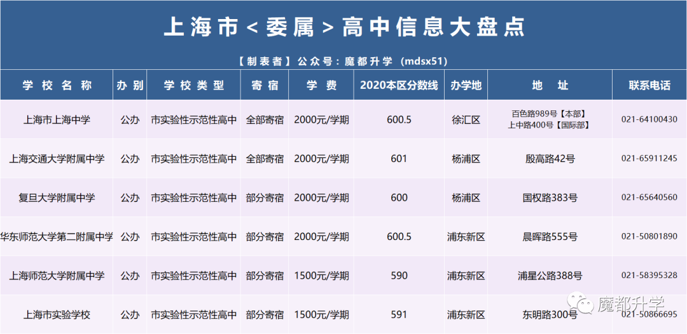The width and height of the screenshot is (687, 334).
Task: Click 2000元/学期 in the 上海市上海中学 row
Action: click(x=322, y=119)
